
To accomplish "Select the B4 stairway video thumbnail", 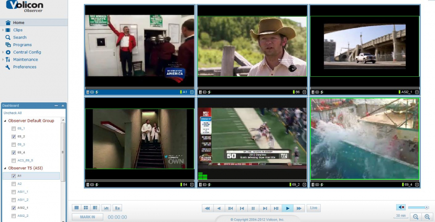I will coord(140,139).
